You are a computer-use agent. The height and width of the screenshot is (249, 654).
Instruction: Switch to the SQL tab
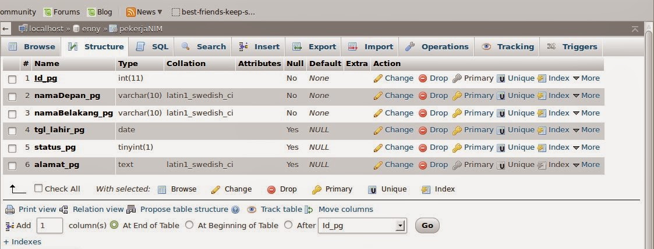pyautogui.click(x=152, y=47)
